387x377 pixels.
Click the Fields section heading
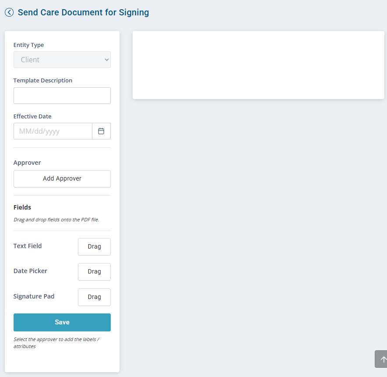click(x=22, y=207)
